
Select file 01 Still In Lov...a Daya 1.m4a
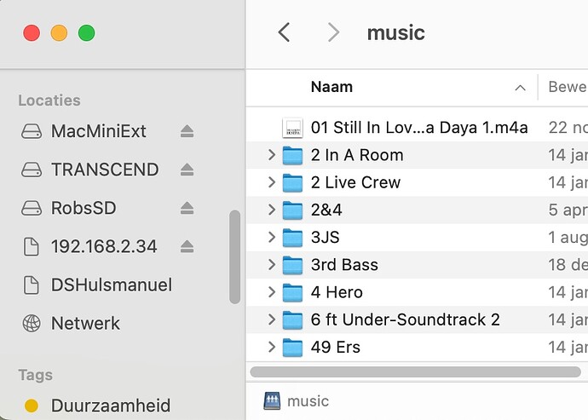419,128
